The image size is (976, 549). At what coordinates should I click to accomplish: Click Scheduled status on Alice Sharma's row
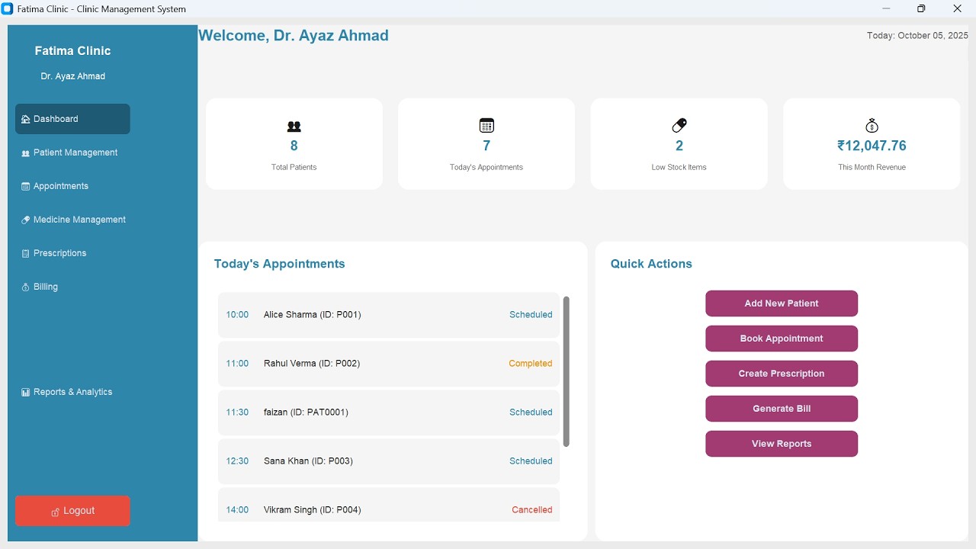tap(531, 315)
